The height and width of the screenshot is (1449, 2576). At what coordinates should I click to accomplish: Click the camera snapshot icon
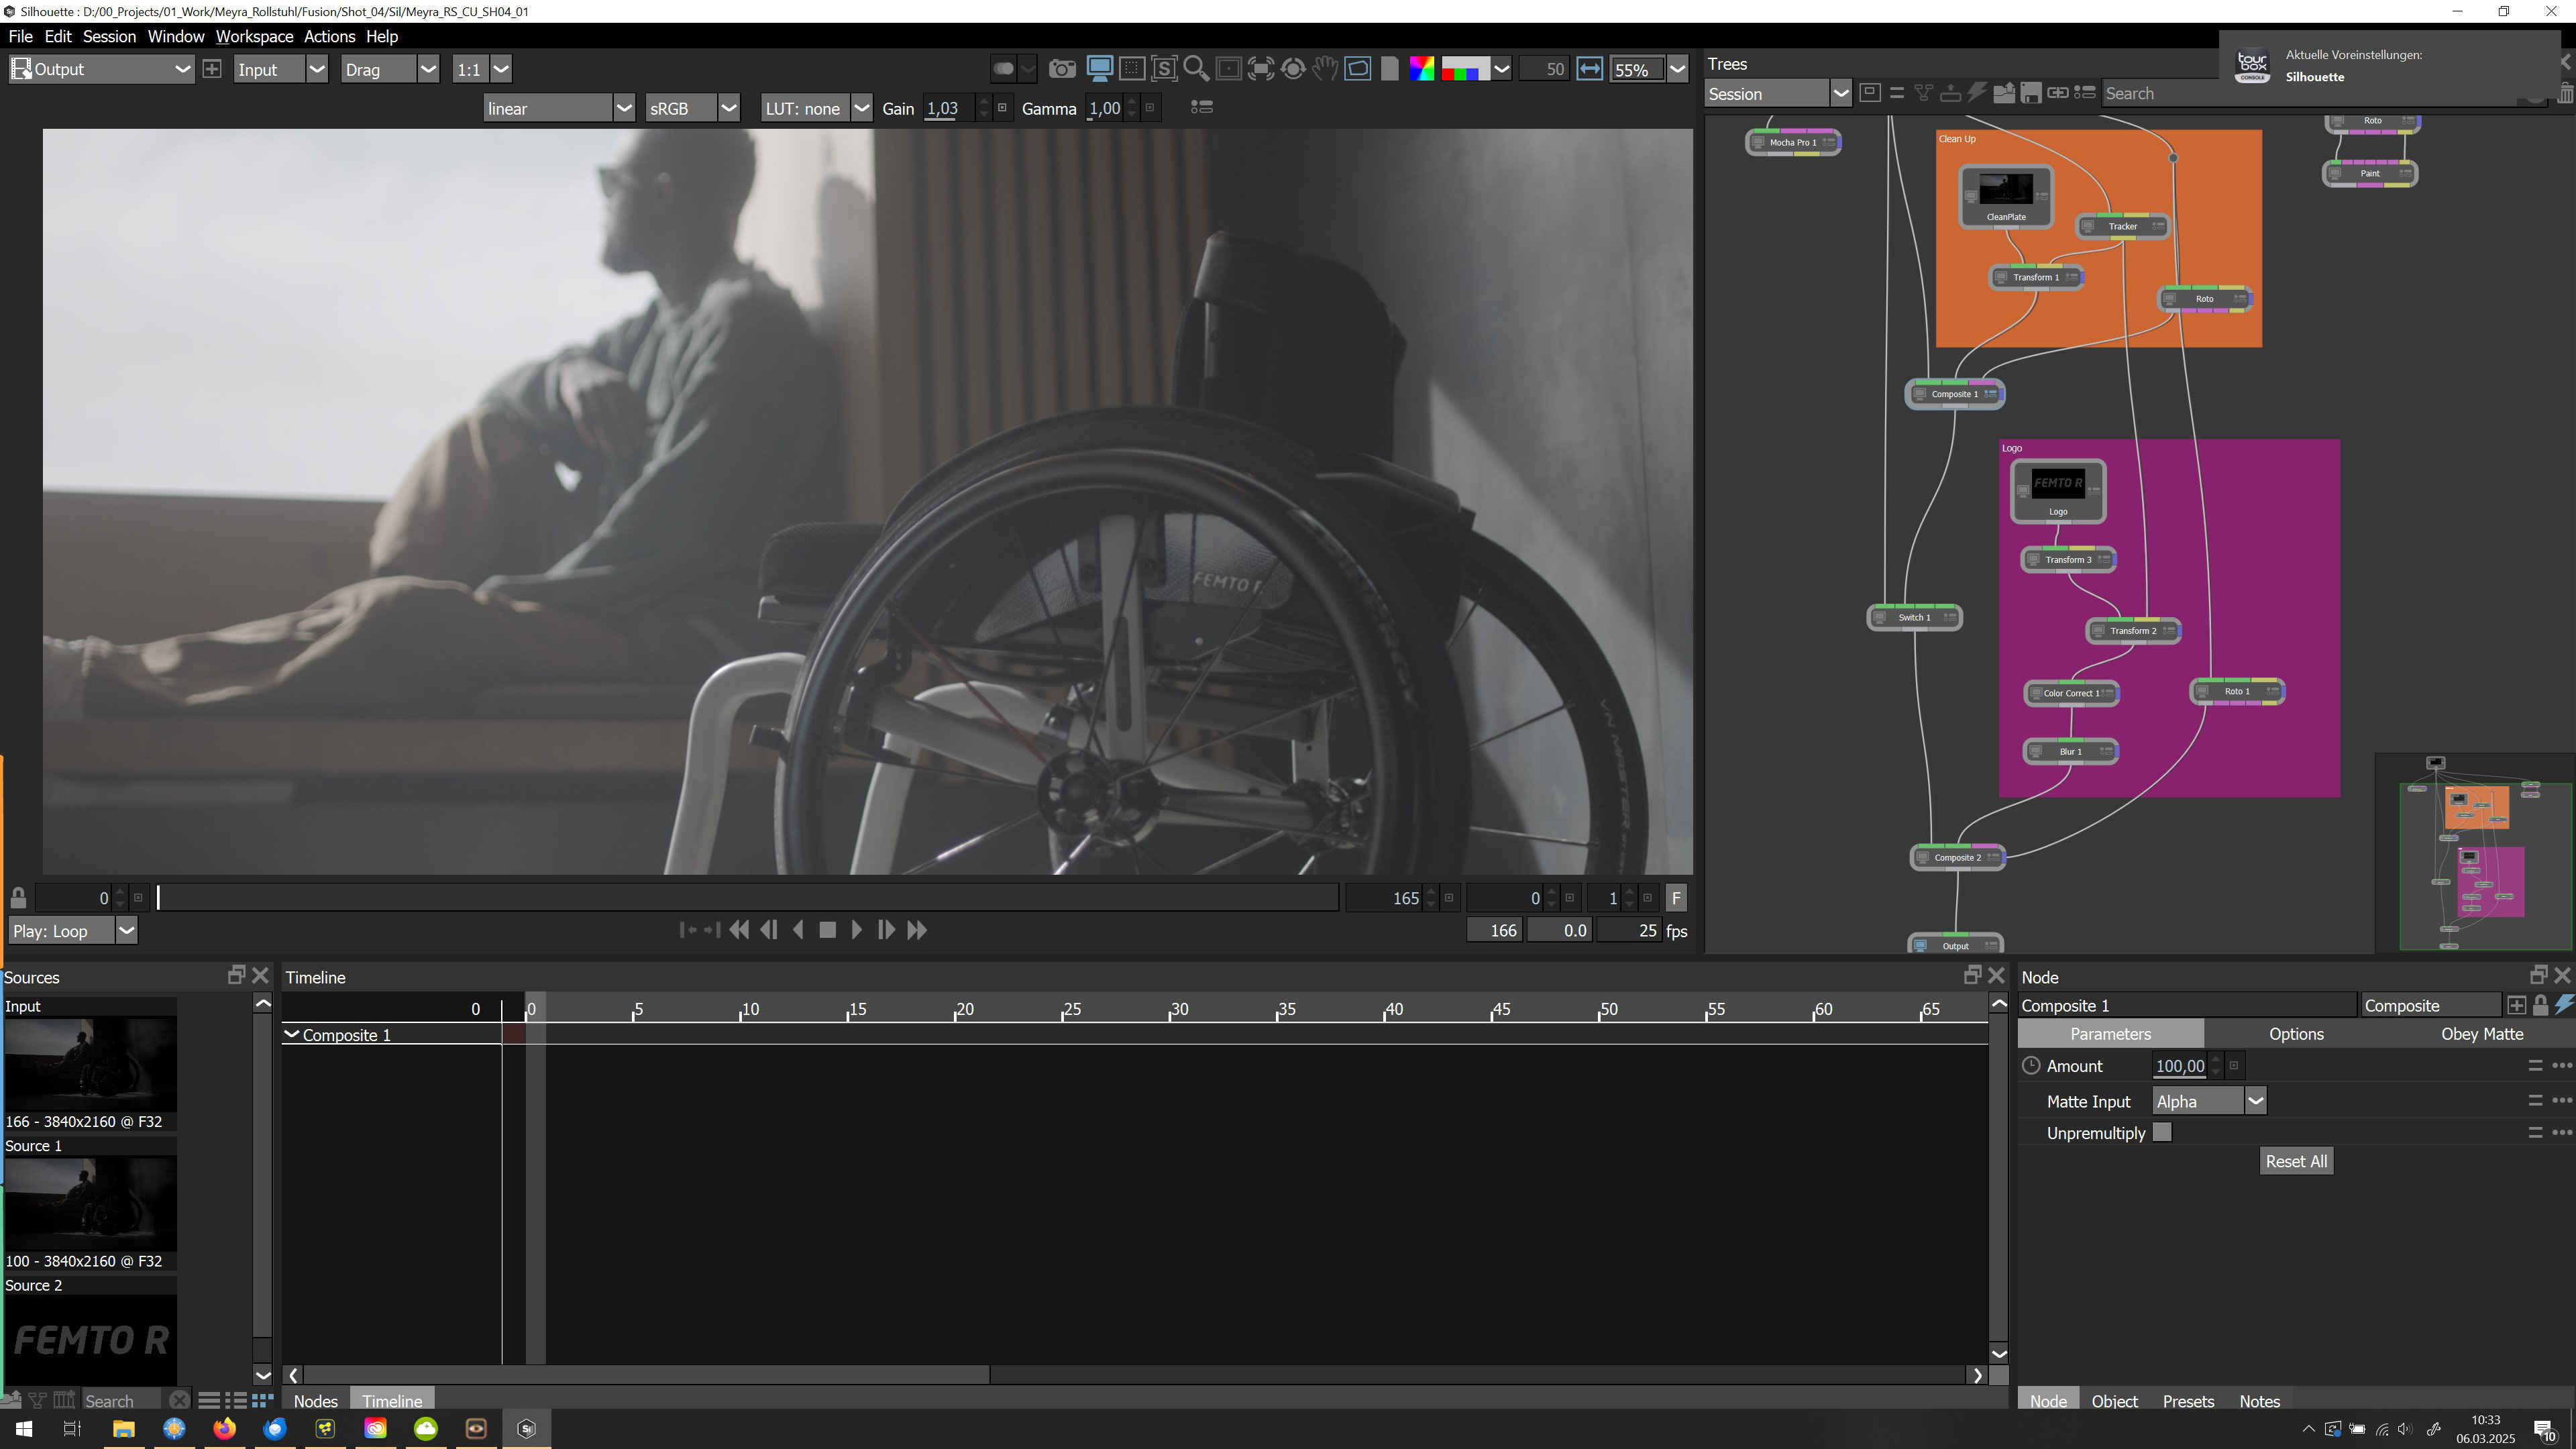tap(1062, 69)
